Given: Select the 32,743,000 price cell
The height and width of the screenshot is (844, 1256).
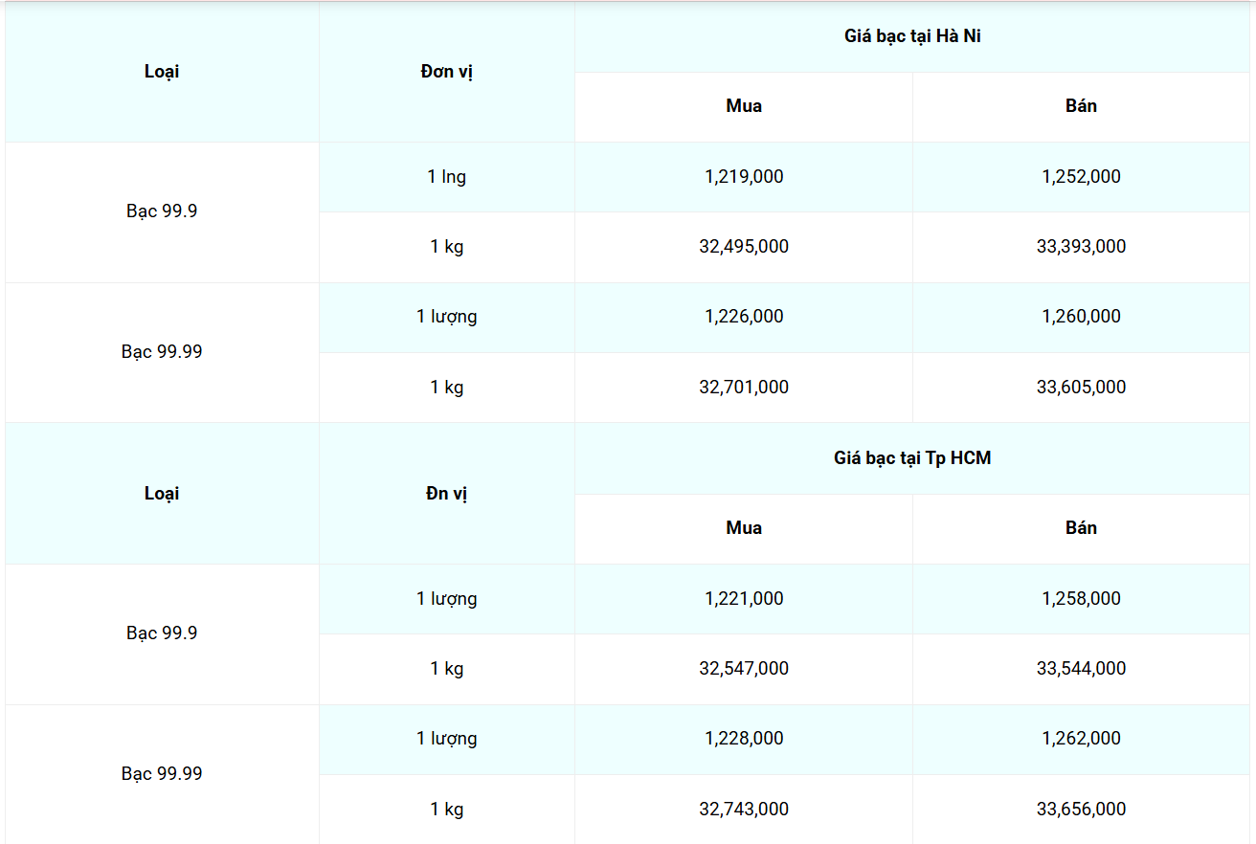Looking at the screenshot, I should (x=744, y=810).
